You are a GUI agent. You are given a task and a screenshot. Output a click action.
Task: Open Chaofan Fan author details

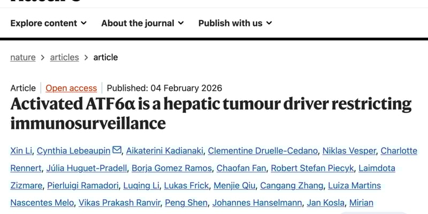(x=241, y=169)
